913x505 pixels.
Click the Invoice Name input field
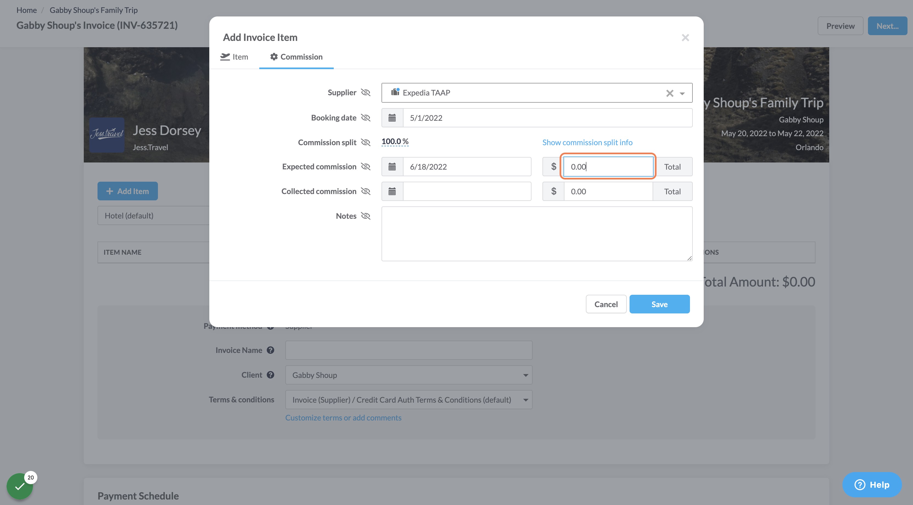(x=409, y=350)
